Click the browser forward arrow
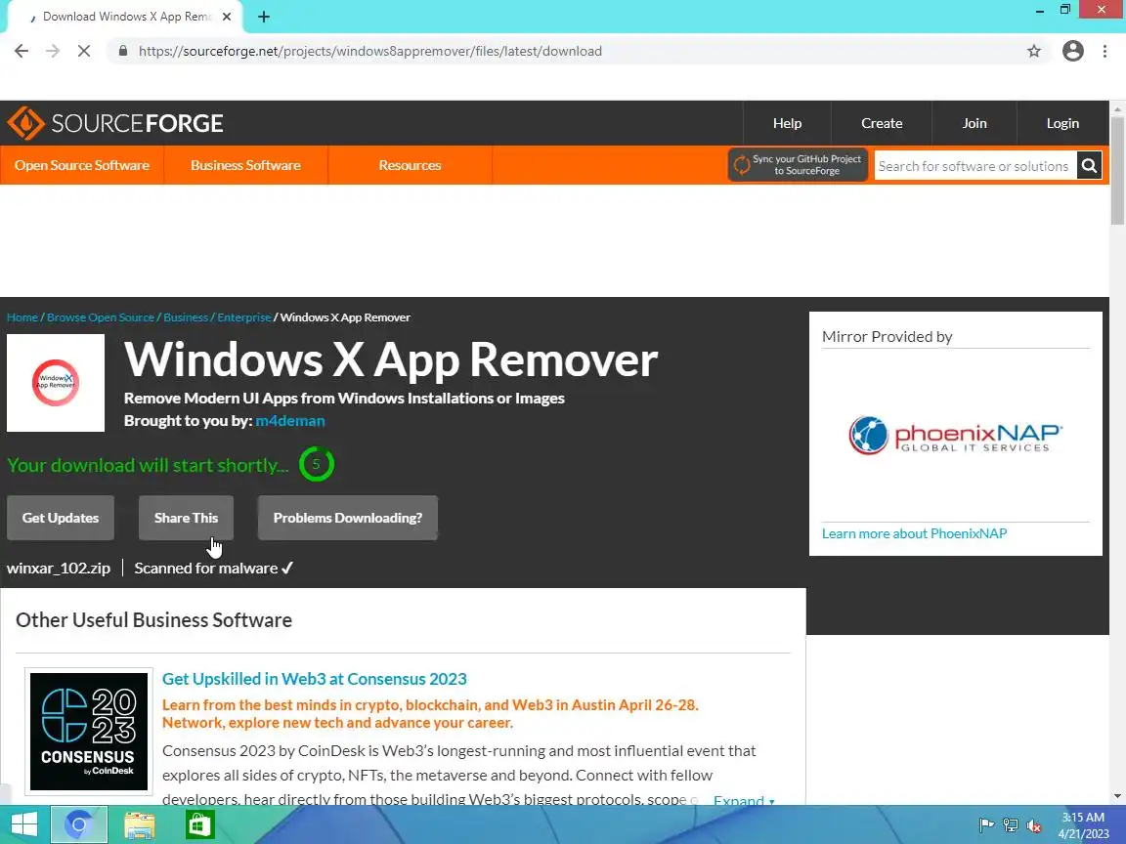Viewport: 1126px width, 844px height. 53,51
